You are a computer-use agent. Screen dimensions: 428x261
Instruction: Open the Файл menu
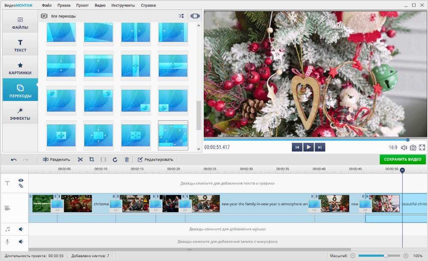click(x=47, y=6)
